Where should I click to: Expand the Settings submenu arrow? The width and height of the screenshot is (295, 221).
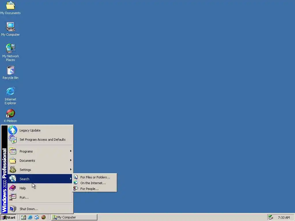(71, 169)
